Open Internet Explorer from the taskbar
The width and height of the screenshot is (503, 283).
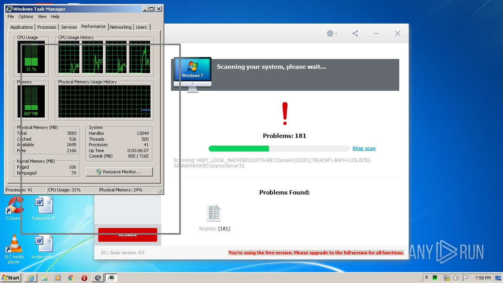(31, 278)
